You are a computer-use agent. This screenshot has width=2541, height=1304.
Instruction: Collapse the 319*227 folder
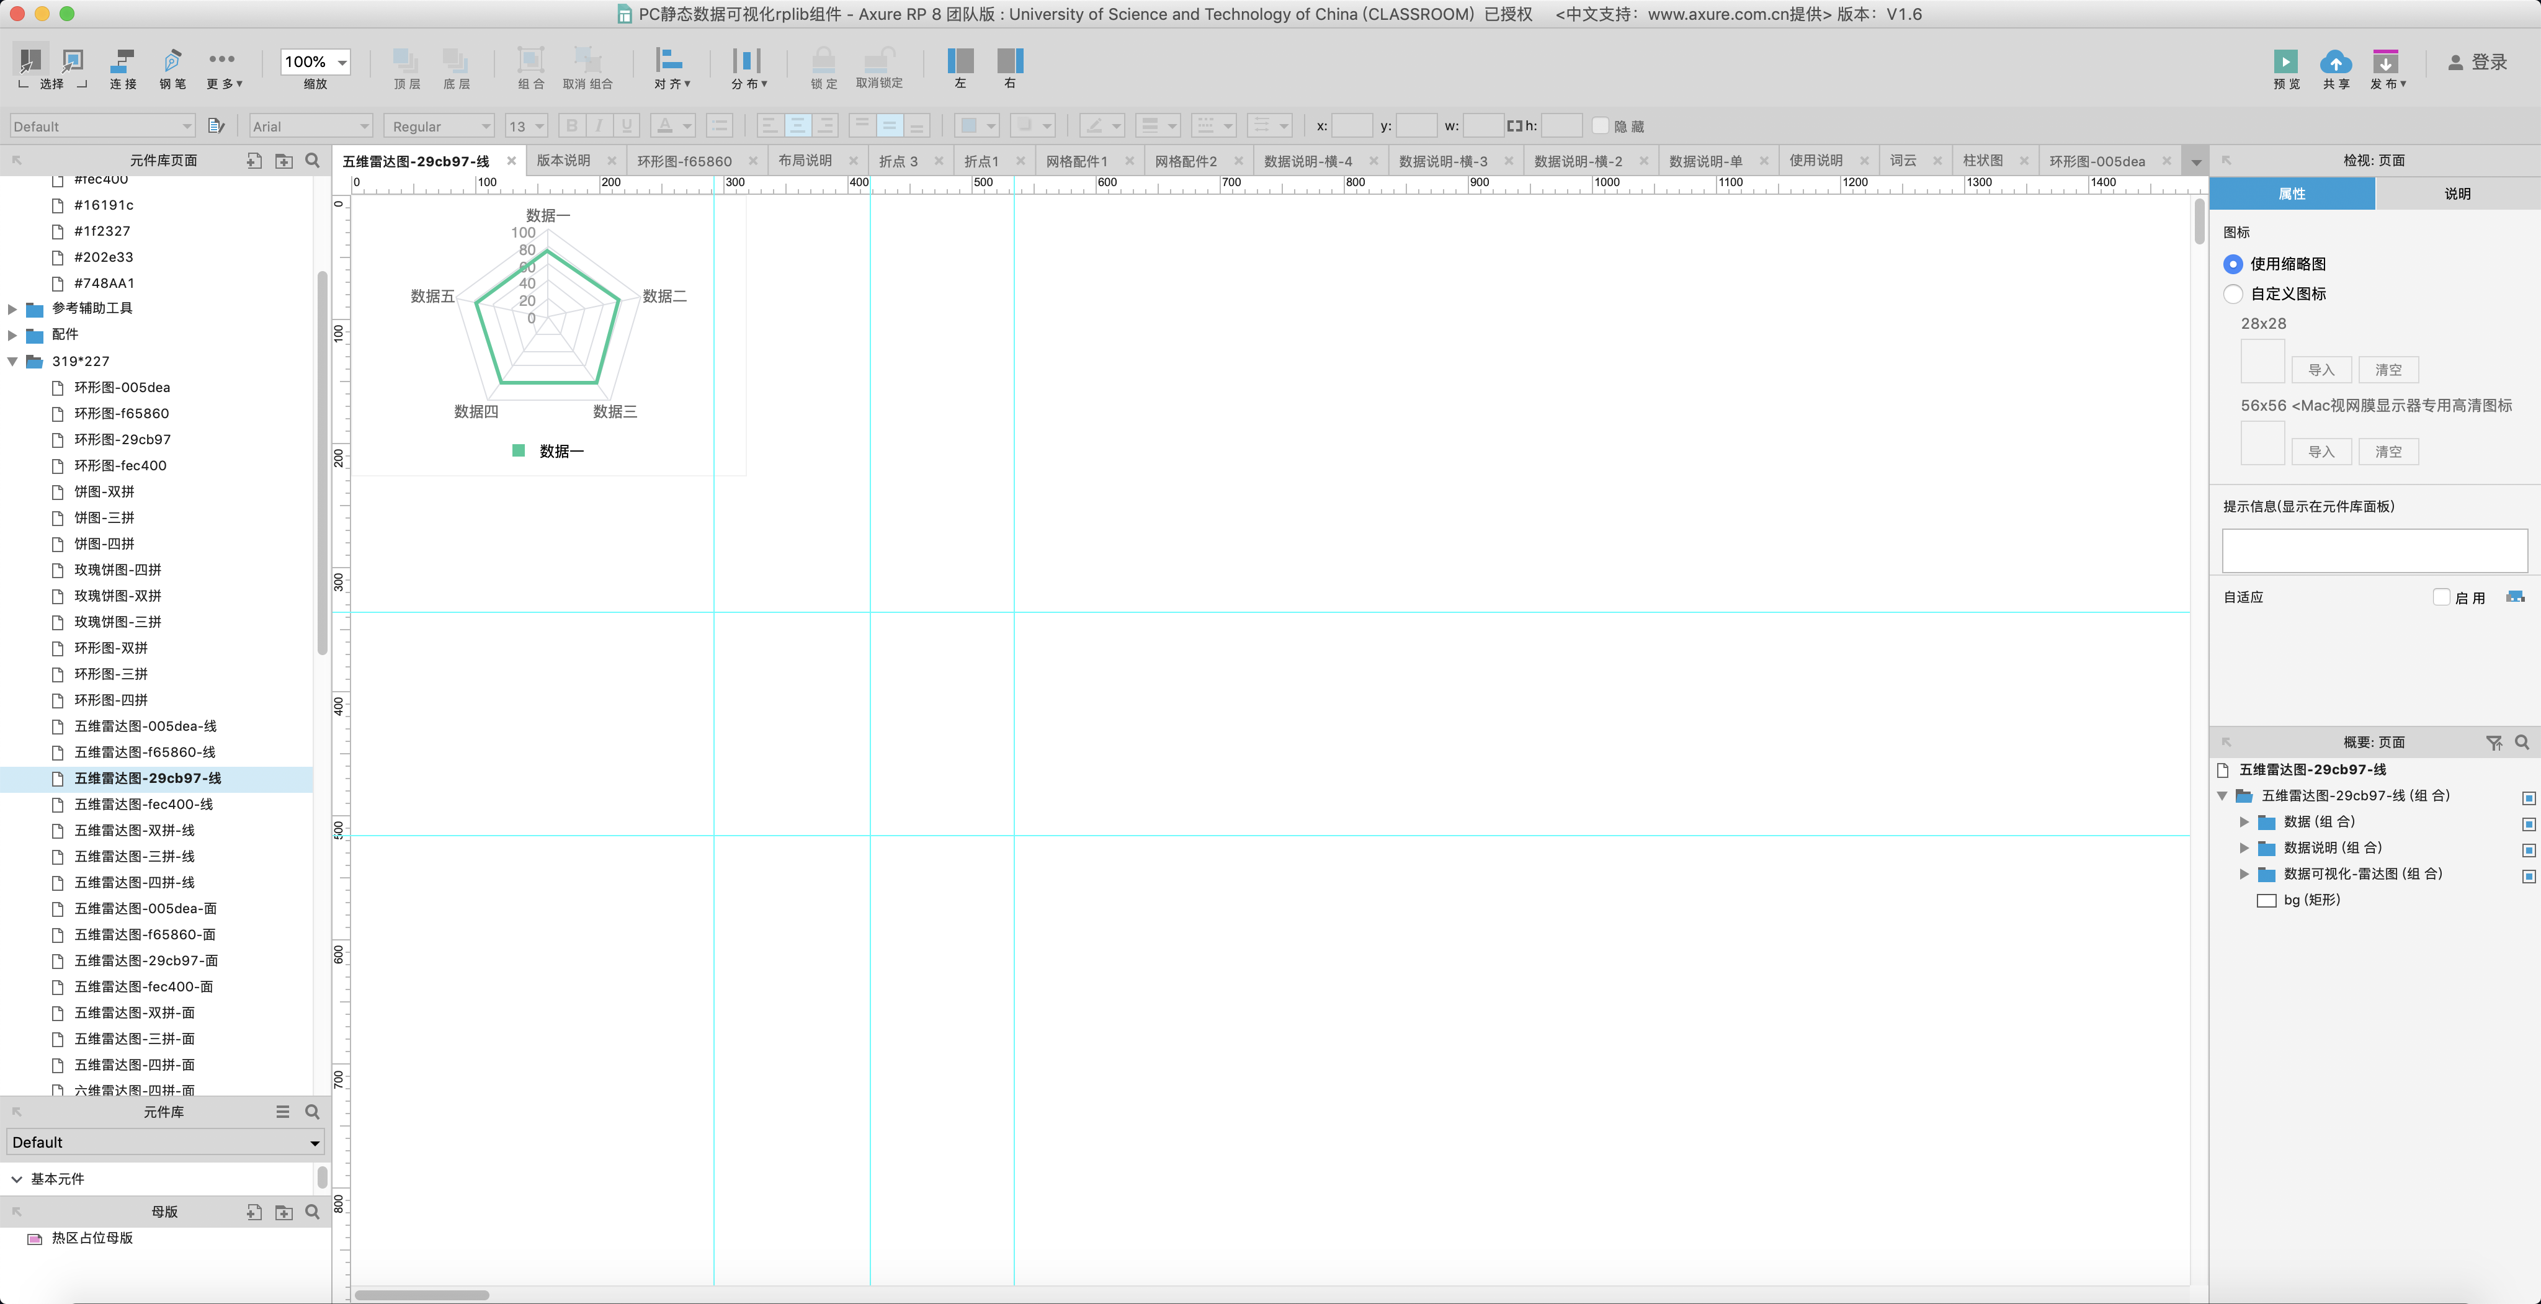pyautogui.click(x=12, y=361)
